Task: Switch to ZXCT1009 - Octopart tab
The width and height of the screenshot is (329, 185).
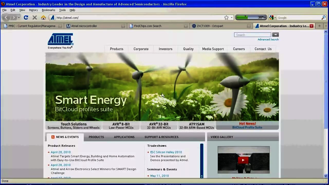Action: click(221, 26)
